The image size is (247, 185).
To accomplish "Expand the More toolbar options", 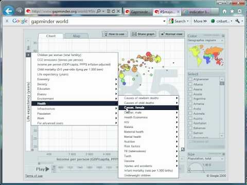I will tap(200, 21).
